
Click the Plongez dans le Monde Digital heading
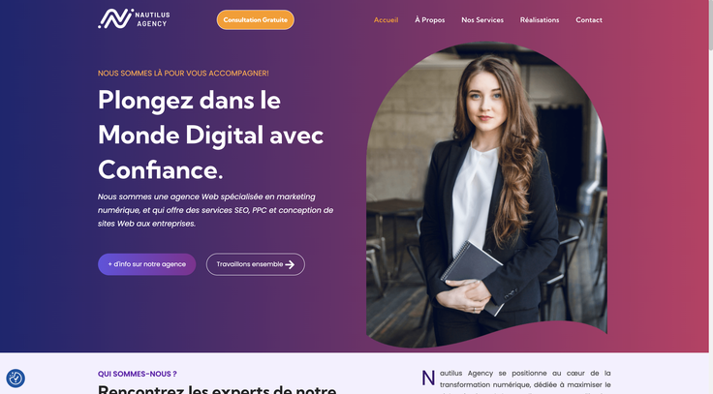(211, 135)
